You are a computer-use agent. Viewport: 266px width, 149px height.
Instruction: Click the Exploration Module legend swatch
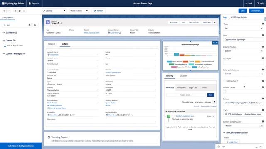coord(174,67)
